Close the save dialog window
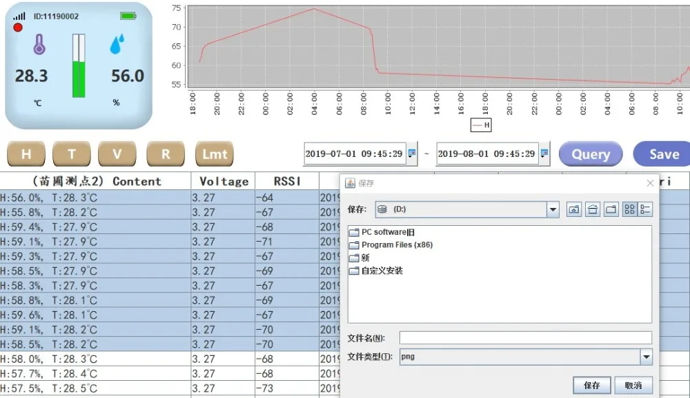 coord(650,183)
